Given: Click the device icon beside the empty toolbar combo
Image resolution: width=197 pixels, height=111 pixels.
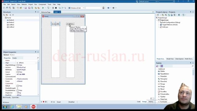Looking at the screenshot, I should pyautogui.click(x=103, y=8).
